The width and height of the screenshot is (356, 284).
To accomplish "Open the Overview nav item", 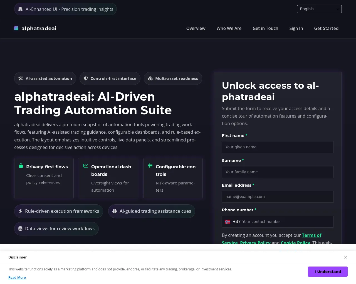I will (x=196, y=28).
